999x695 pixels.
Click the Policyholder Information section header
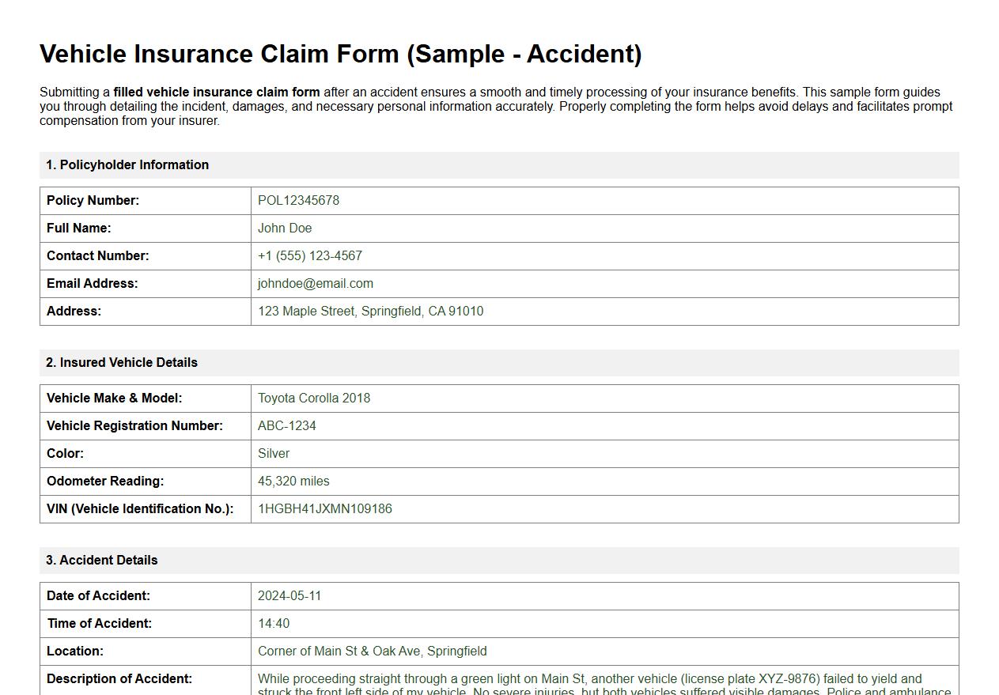128,164
